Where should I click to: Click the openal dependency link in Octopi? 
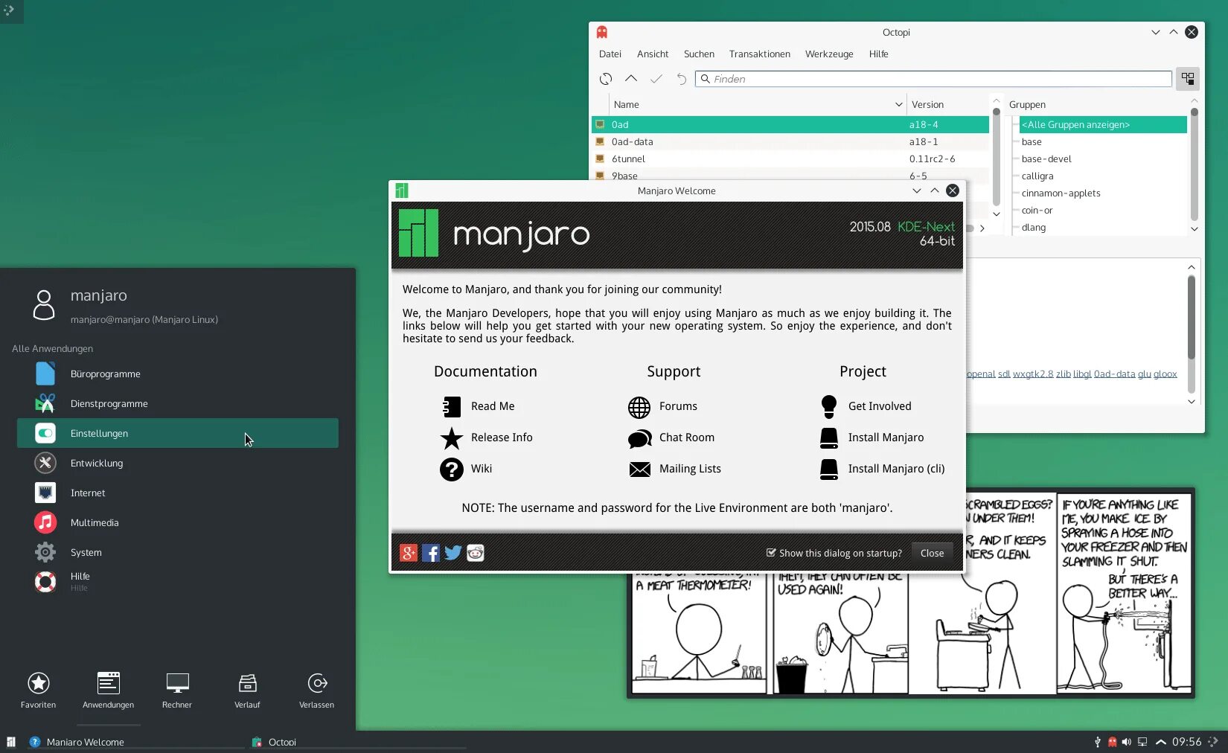[x=981, y=374]
